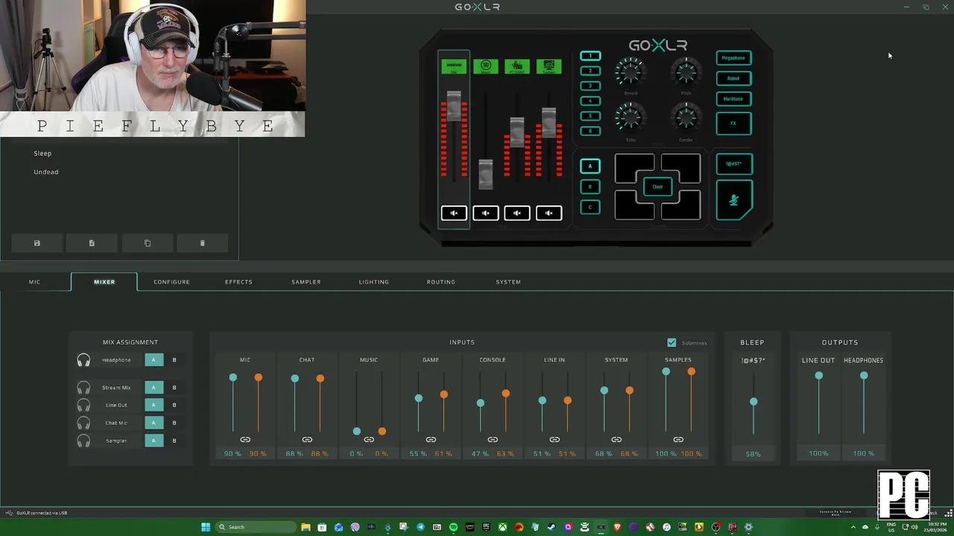Click the BLEEP volume slider handle

(x=754, y=402)
